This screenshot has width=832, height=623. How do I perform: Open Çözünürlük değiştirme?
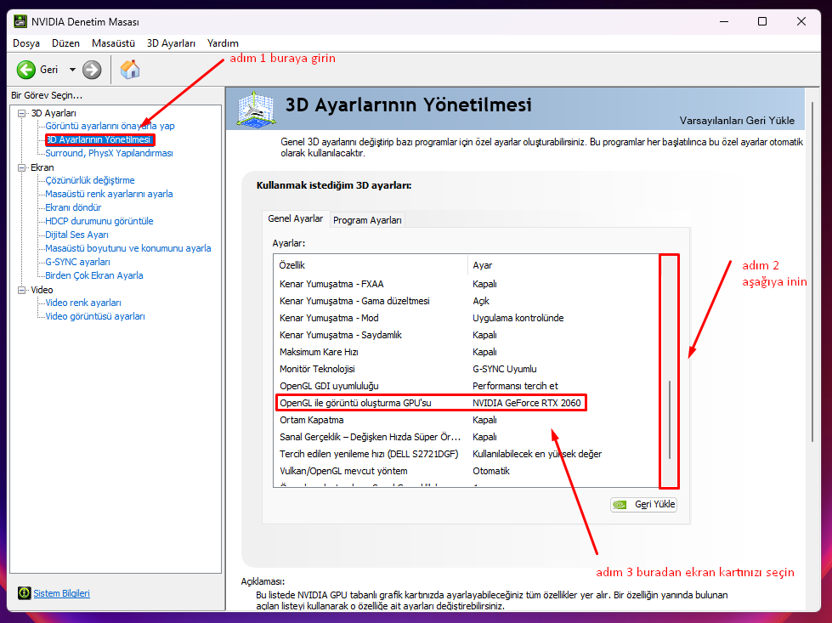click(x=90, y=180)
